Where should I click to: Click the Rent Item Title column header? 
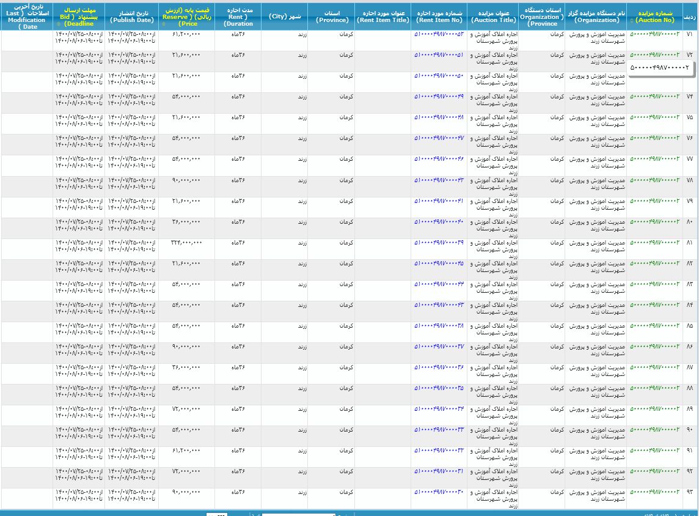click(383, 17)
